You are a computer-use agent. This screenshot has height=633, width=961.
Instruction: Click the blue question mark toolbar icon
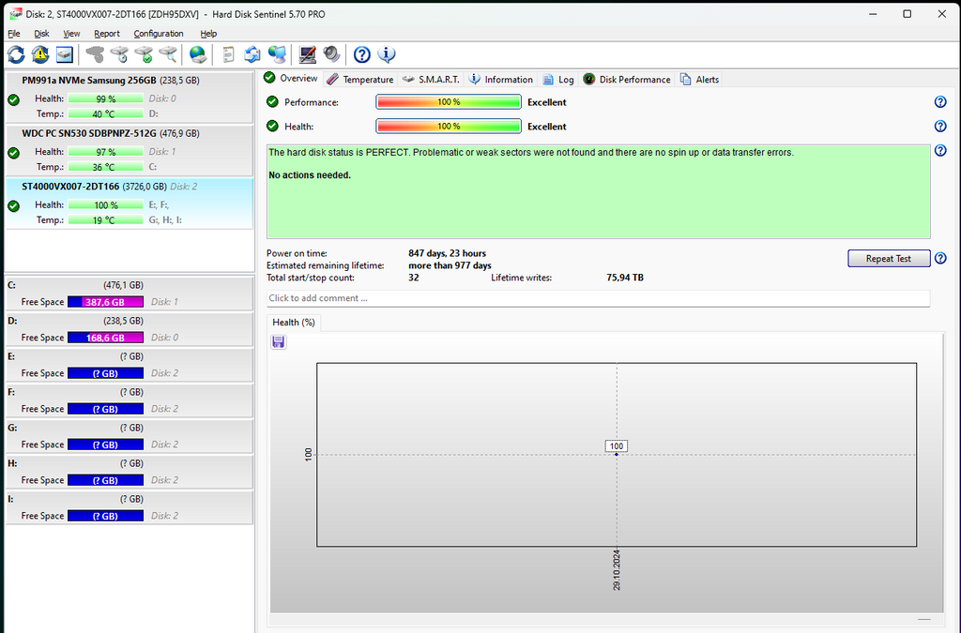pos(361,54)
